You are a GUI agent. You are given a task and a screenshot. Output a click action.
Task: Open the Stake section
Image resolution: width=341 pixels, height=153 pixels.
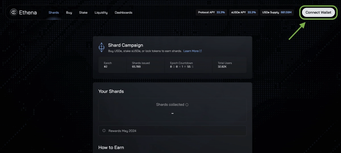83,13
